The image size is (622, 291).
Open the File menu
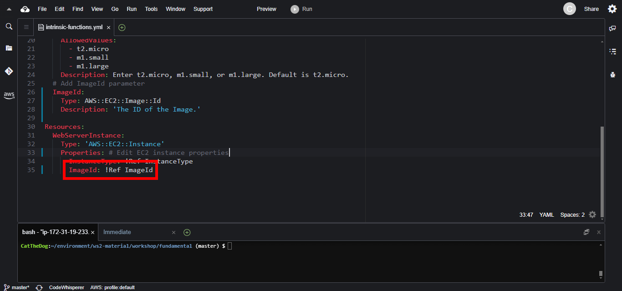pos(42,9)
